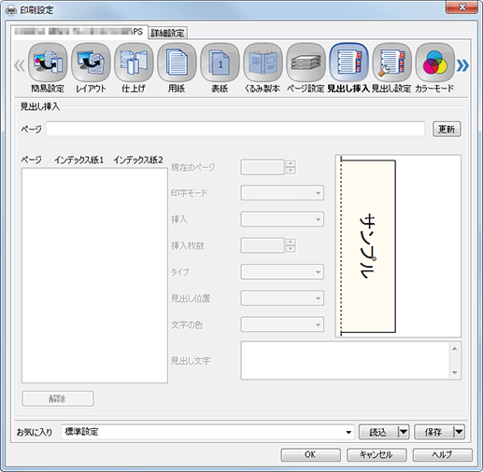Click the ページ column header in list

point(31,160)
